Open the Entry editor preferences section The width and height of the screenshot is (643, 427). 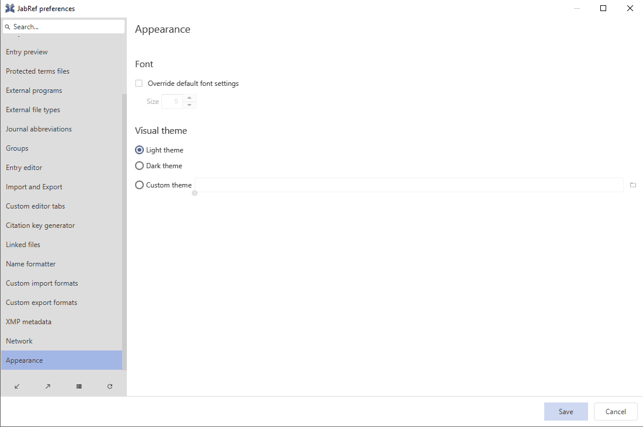[x=24, y=168]
